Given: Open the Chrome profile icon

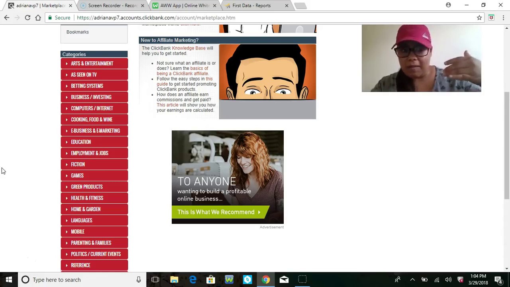Looking at the screenshot, I should (448, 5).
